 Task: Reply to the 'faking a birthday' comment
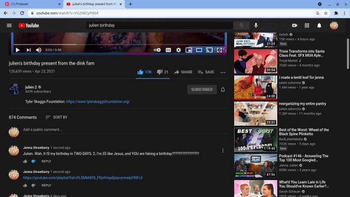click(46, 161)
